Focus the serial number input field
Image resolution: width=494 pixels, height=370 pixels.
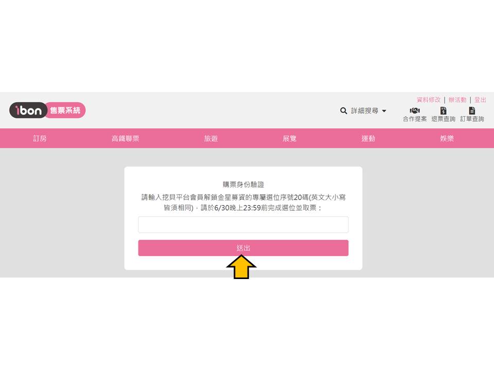tap(243, 225)
